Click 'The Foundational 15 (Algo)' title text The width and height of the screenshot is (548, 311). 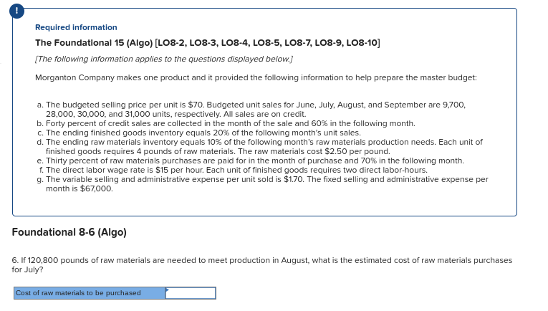(x=89, y=43)
